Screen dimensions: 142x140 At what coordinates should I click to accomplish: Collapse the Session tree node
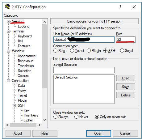pos(8,21)
